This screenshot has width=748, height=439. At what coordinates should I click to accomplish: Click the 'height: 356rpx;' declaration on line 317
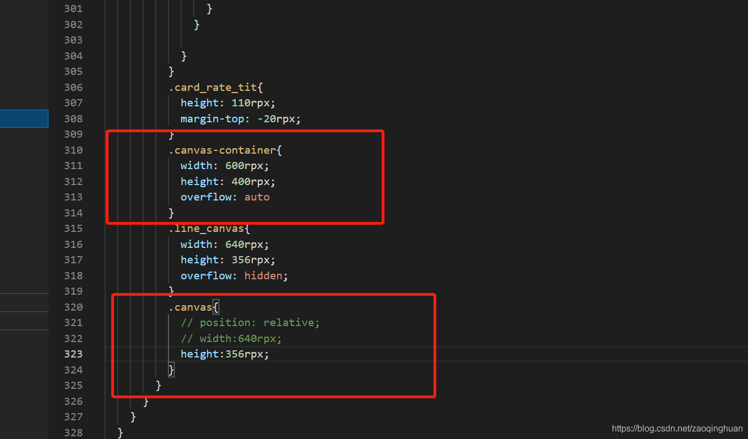[x=227, y=259]
